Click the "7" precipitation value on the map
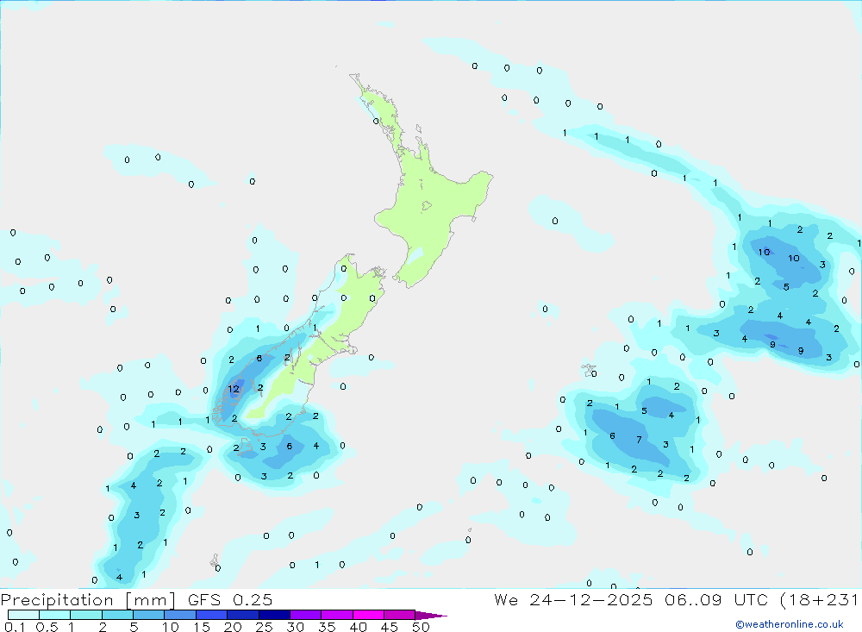The image size is (862, 632). coord(639,440)
